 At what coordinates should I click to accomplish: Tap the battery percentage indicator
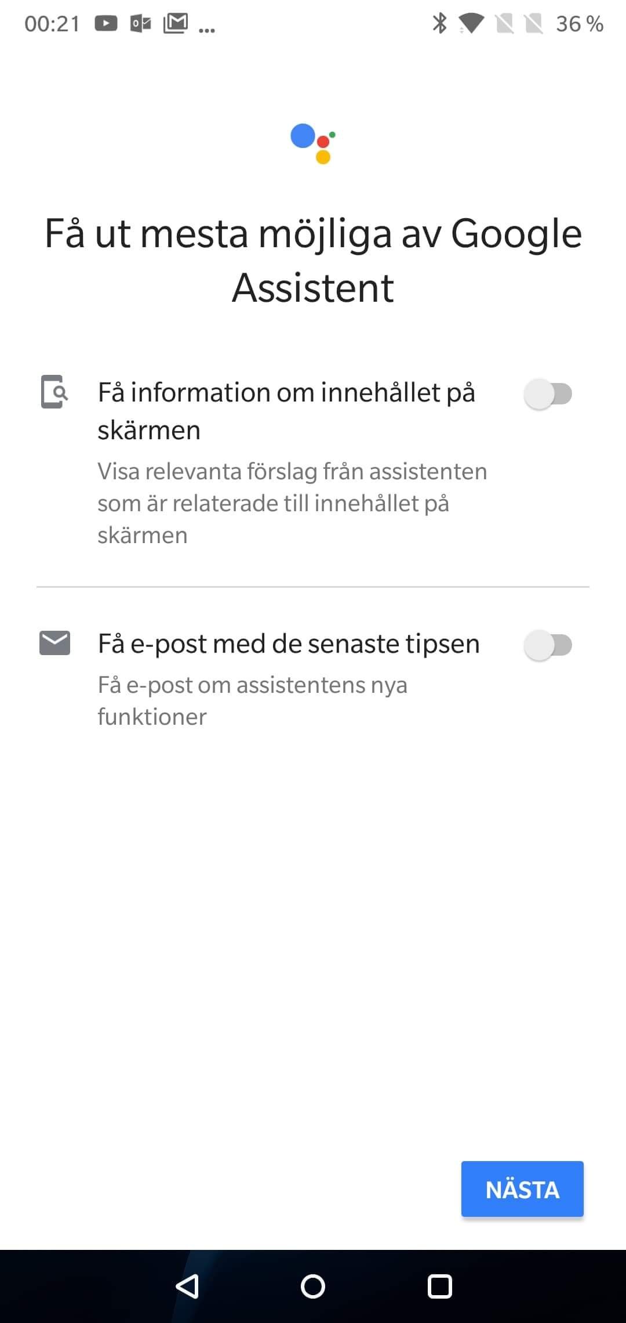click(579, 24)
